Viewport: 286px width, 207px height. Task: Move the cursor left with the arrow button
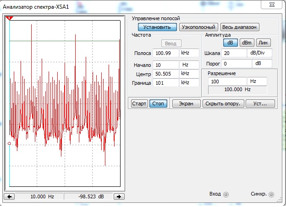(x=9, y=196)
